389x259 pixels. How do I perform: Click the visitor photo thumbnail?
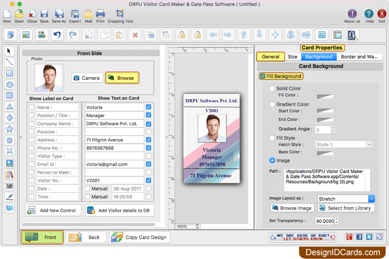pyautogui.click(x=48, y=78)
